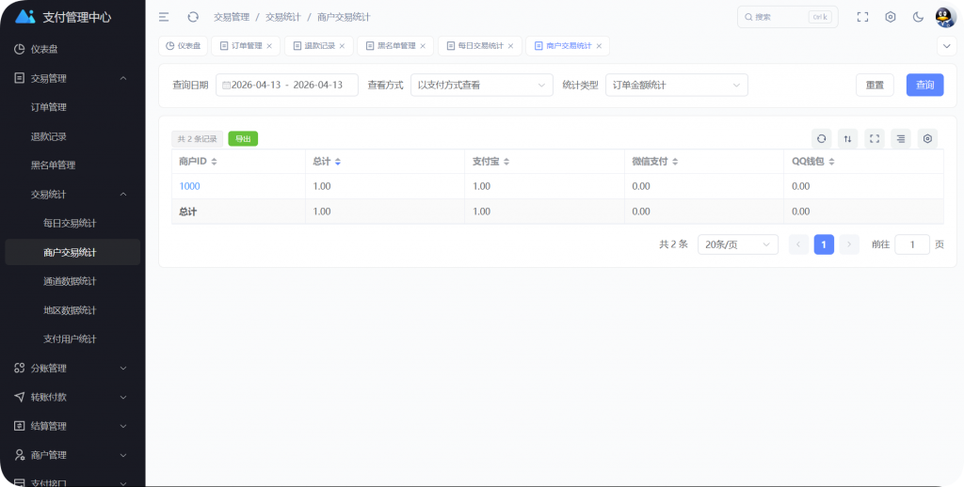Click 交易管理 in the breadcrumb
Screen dimensions: 964x487
pos(232,17)
